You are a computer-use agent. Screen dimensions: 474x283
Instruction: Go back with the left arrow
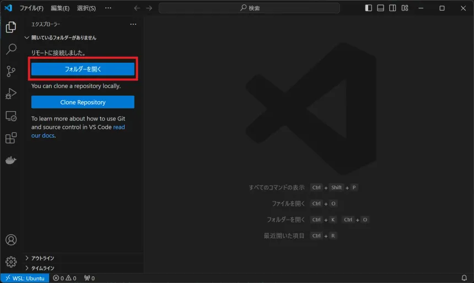[137, 8]
